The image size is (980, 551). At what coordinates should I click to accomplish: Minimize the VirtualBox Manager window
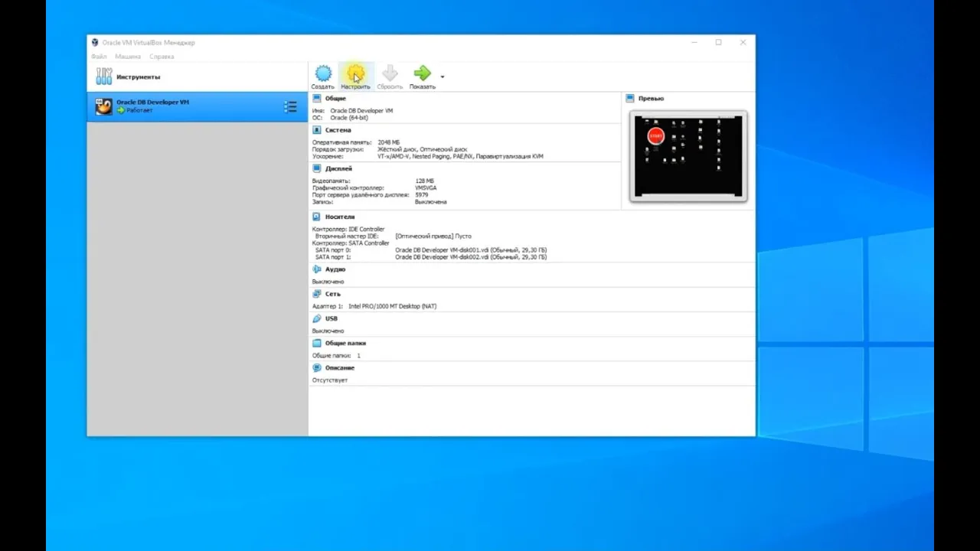tap(694, 42)
